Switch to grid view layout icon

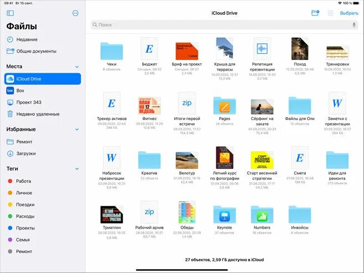(x=330, y=13)
